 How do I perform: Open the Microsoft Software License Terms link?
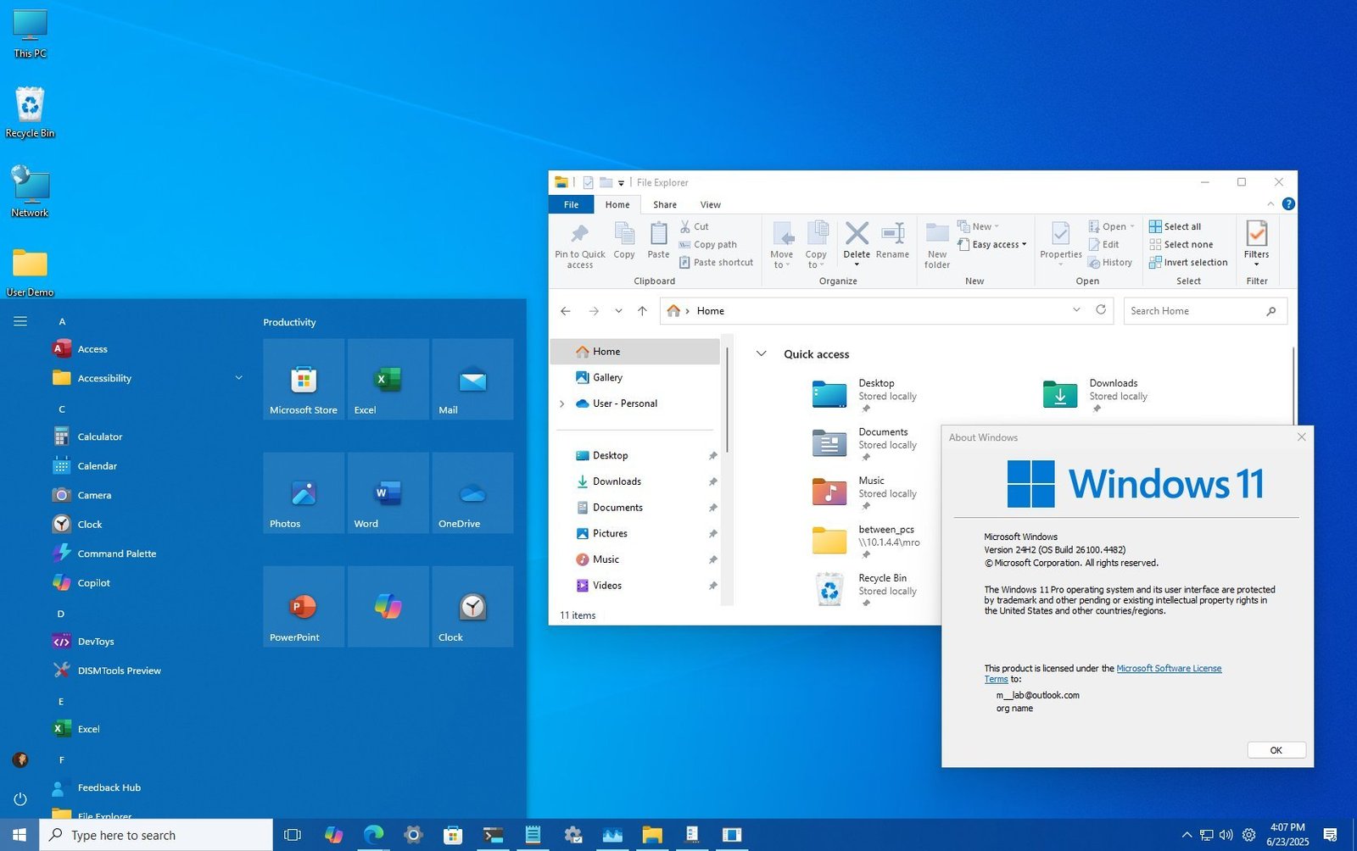[1170, 668]
